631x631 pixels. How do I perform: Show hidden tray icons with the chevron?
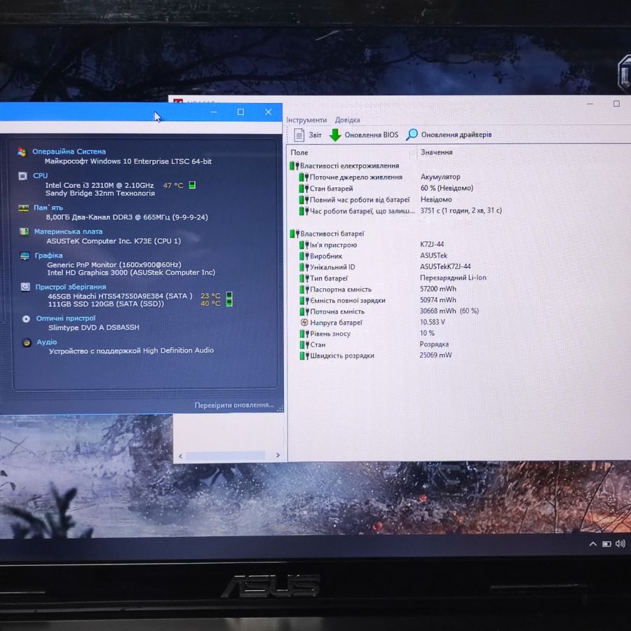592,544
